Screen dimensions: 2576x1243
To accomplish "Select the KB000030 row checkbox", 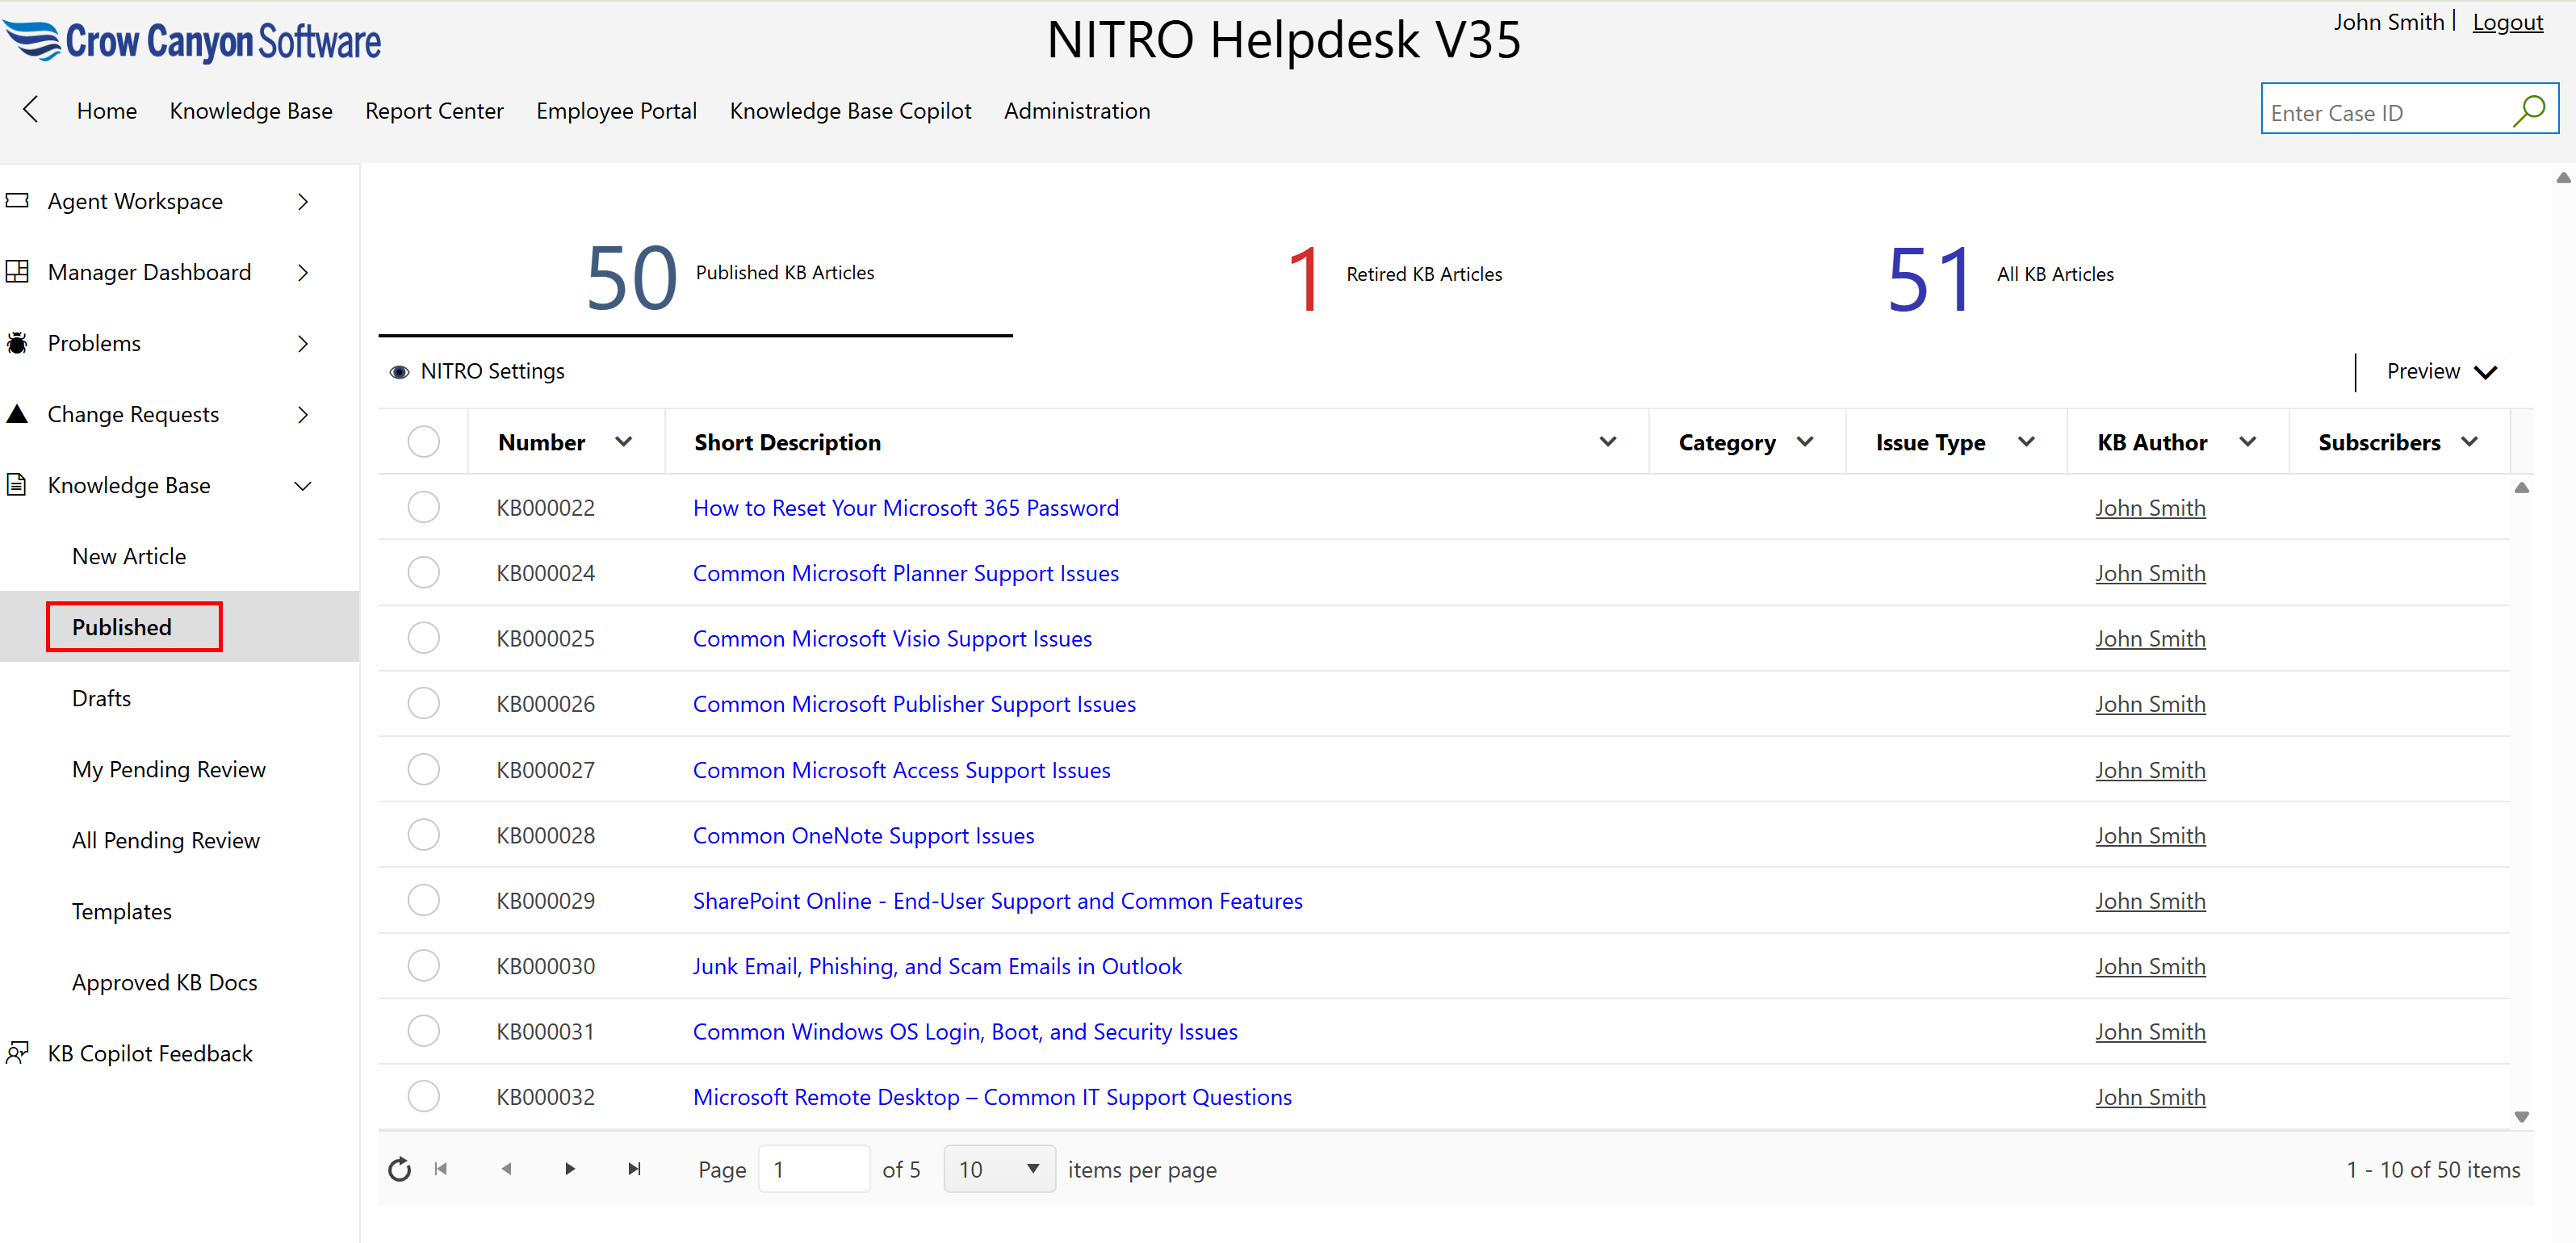I will [x=424, y=965].
